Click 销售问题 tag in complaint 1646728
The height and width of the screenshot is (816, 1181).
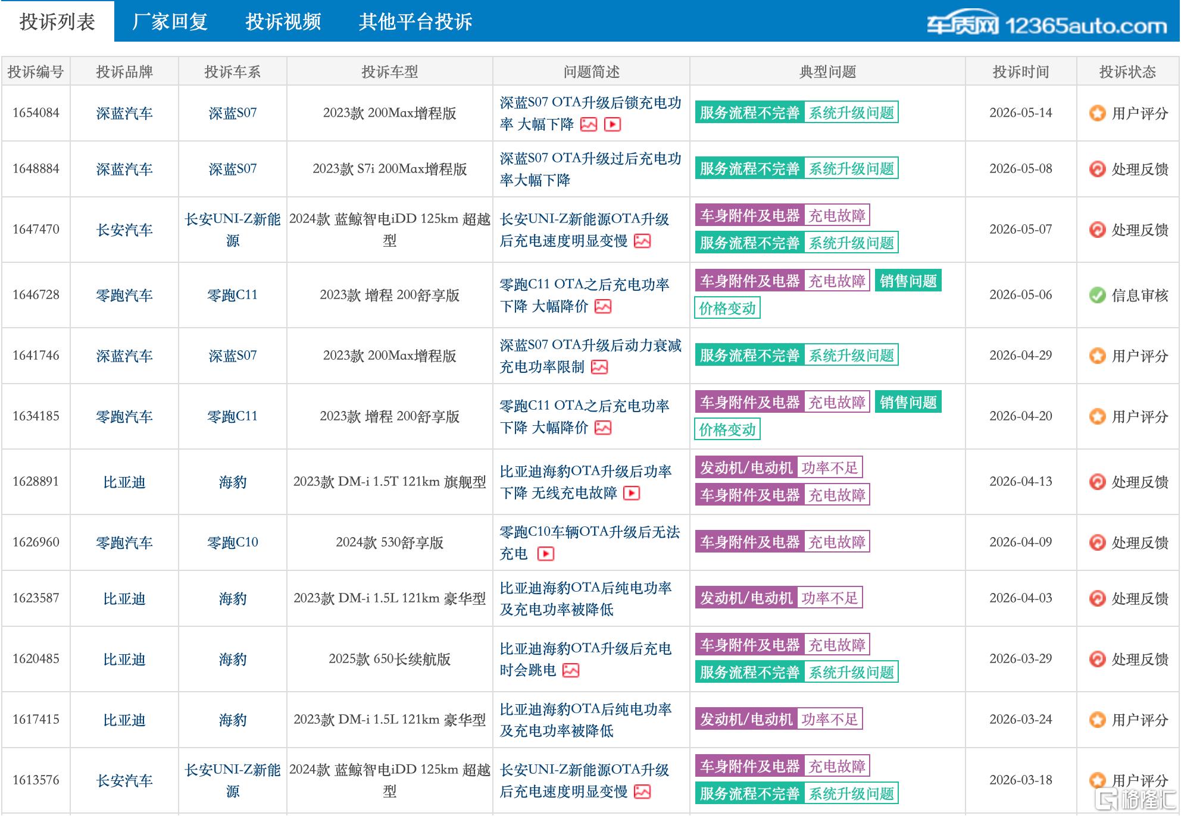(x=908, y=281)
